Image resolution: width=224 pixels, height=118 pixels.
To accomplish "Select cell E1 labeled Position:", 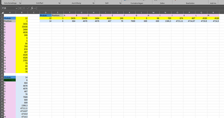I will (58, 16).
